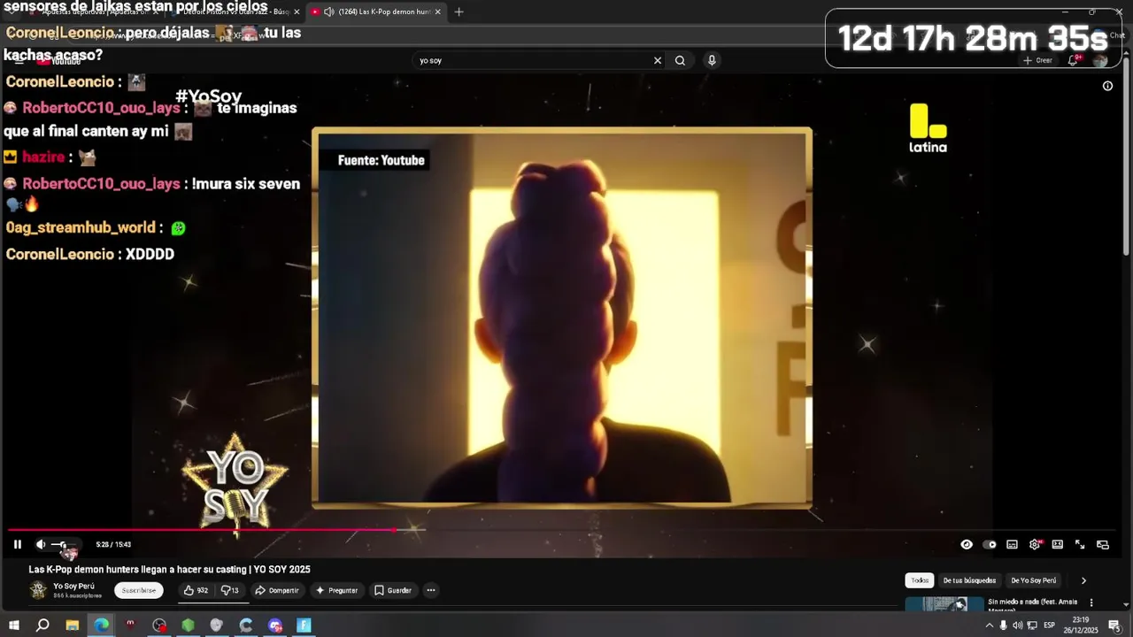Image resolution: width=1133 pixels, height=637 pixels.
Task: Save the video with the Guardar button
Action: coord(392,590)
